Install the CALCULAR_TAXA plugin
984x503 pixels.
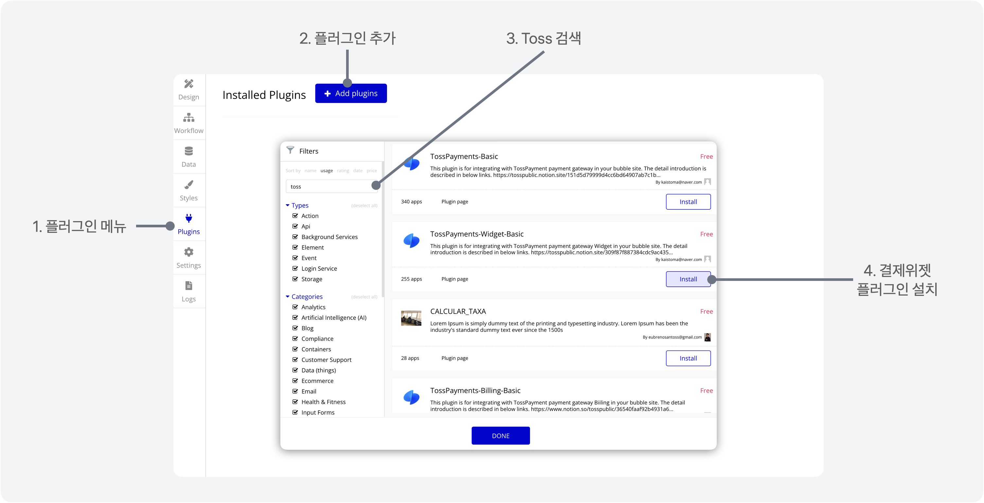pos(688,358)
